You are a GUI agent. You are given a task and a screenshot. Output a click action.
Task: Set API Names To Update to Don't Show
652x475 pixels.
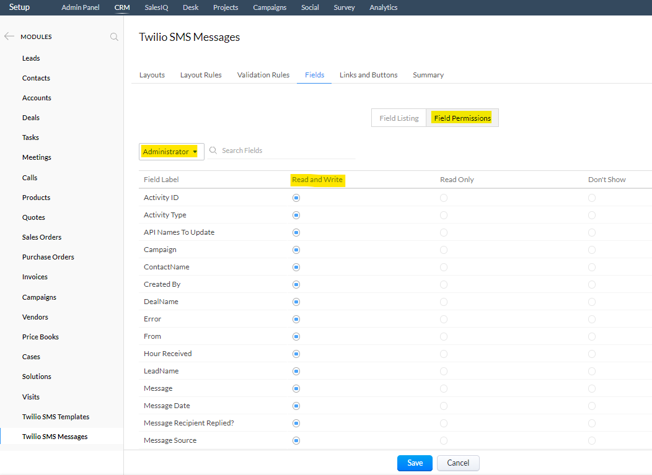592,232
